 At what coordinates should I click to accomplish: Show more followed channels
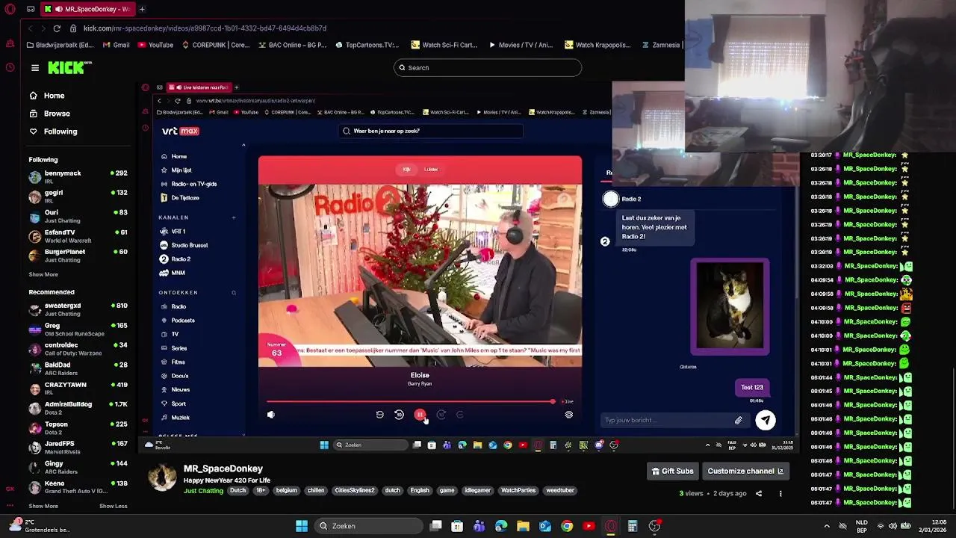[43, 274]
